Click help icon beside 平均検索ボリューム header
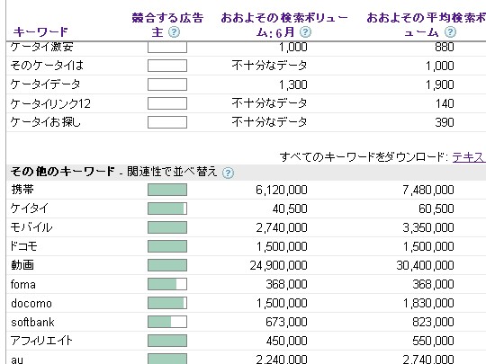Viewport: 486px width, 364px height. (450, 32)
